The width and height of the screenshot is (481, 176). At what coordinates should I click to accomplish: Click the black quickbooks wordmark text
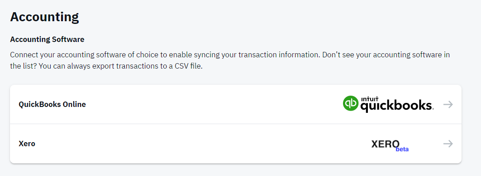(397, 106)
